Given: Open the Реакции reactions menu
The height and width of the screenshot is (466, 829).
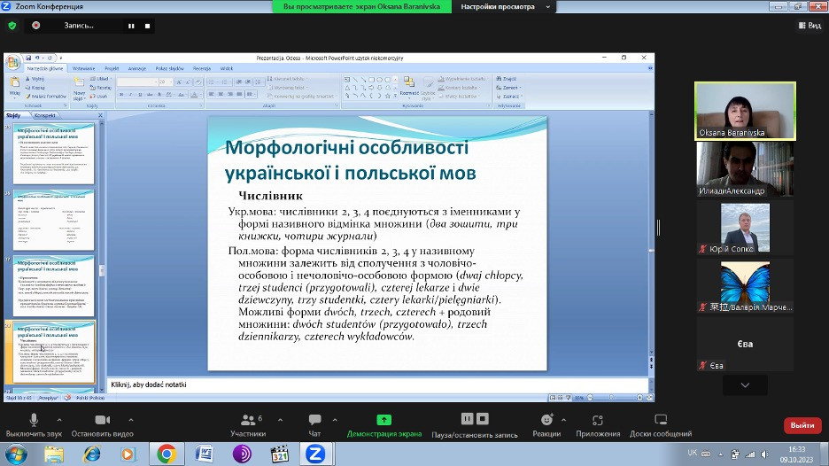Looking at the screenshot, I should pos(547,420).
